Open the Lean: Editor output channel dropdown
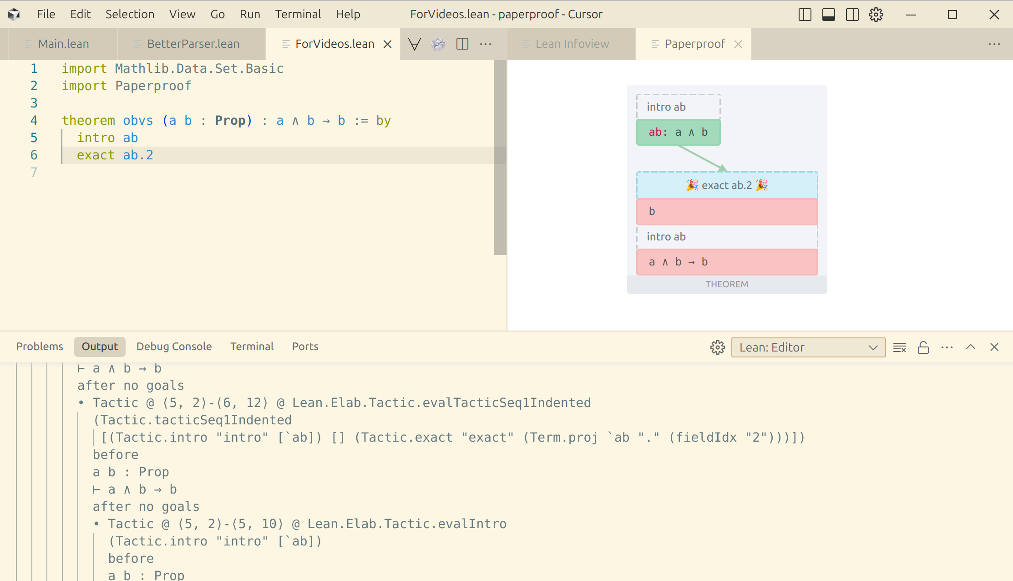1013x581 pixels. click(x=808, y=347)
